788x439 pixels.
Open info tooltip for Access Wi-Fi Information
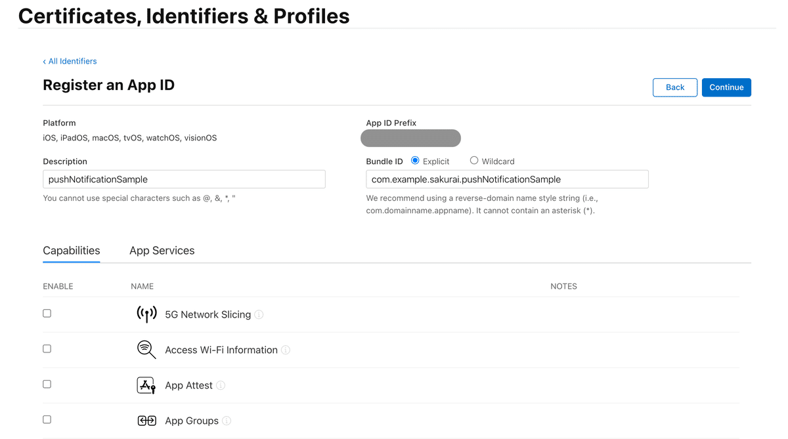pos(286,350)
